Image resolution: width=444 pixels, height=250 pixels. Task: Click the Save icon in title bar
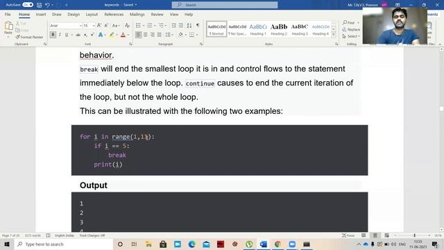pyautogui.click(x=39, y=5)
